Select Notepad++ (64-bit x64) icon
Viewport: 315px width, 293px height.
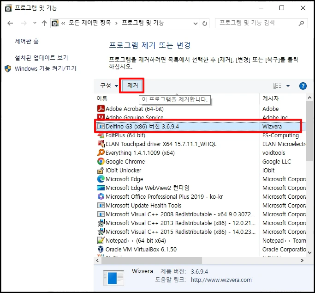(x=101, y=240)
